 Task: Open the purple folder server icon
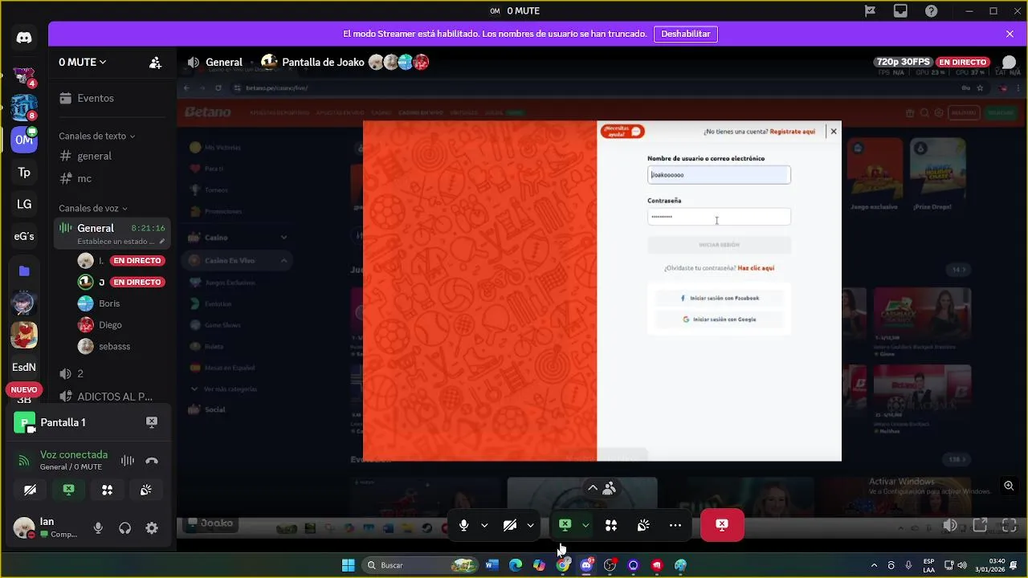pyautogui.click(x=24, y=271)
